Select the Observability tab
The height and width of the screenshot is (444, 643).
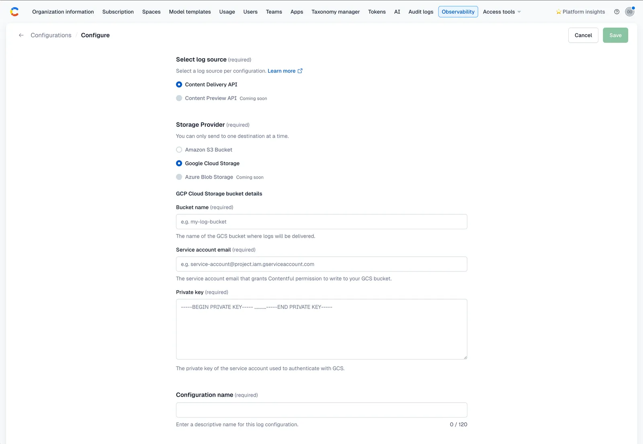tap(458, 12)
